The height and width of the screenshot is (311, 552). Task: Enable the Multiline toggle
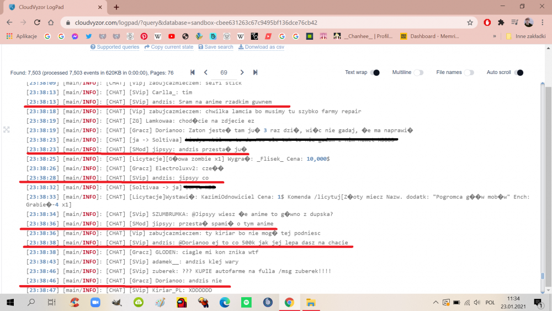(x=419, y=72)
